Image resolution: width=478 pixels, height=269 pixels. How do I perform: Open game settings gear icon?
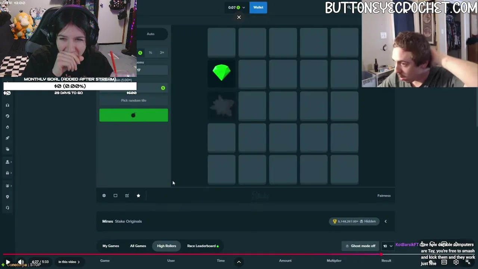104,196
